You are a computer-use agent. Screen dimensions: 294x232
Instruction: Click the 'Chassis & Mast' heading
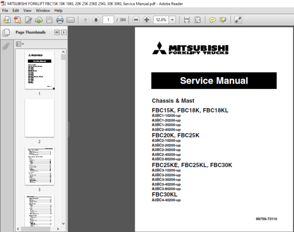[x=173, y=101]
